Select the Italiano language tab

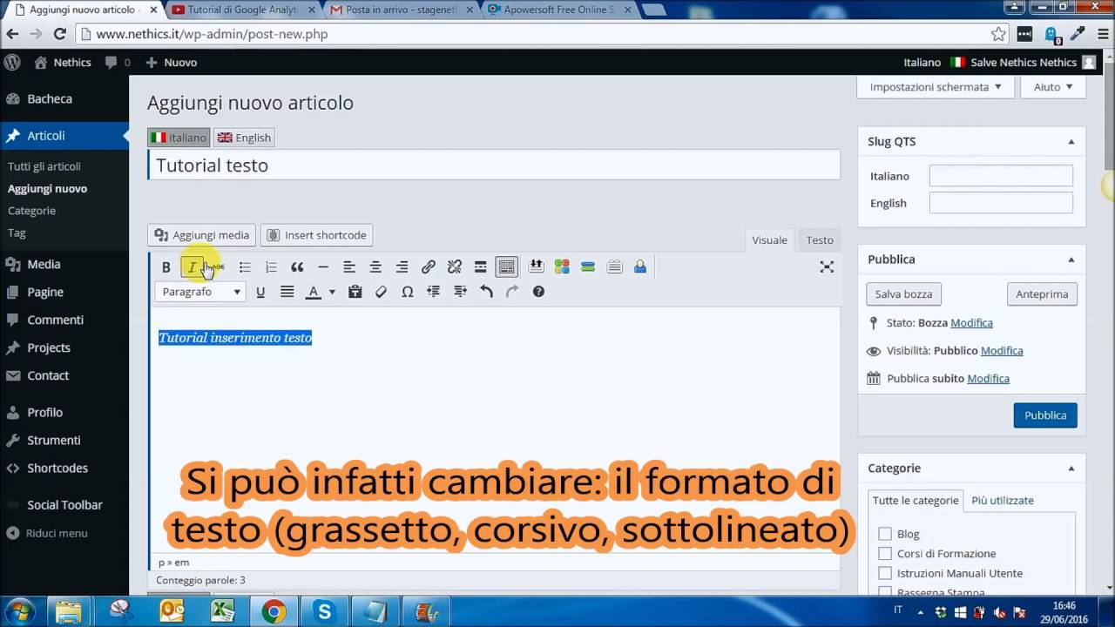click(179, 138)
